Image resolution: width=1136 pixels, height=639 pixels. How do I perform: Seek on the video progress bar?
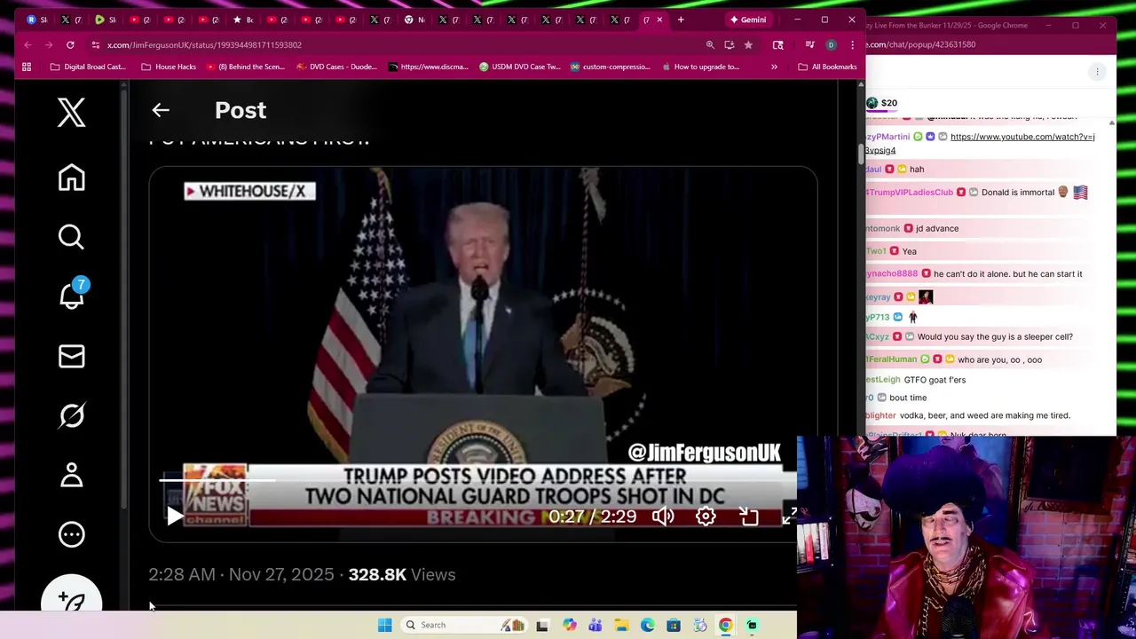coord(479,480)
